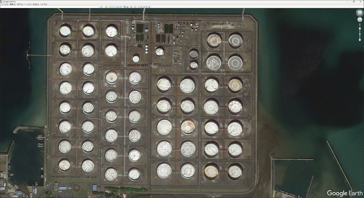Switch to planets view via Saturn icon
The width and height of the screenshot is (364, 198).
tap(131, 7)
